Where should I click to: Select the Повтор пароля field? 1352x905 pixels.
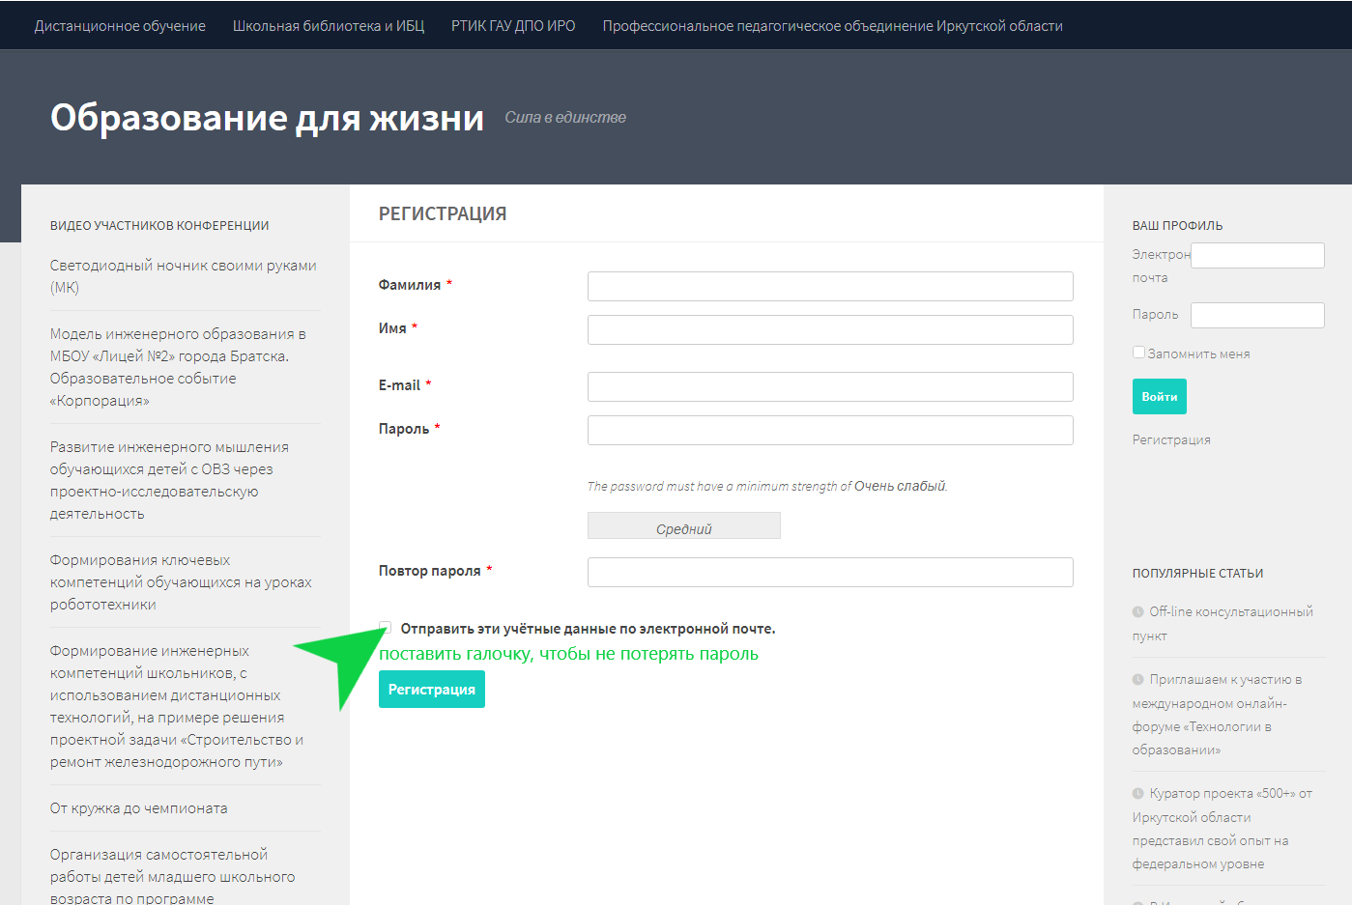coord(830,572)
